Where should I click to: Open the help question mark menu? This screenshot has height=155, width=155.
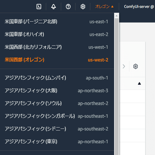pos(68,7)
